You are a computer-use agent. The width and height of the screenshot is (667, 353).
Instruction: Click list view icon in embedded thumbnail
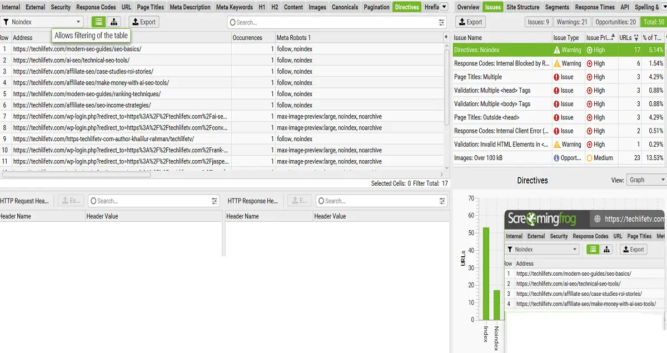pos(593,250)
